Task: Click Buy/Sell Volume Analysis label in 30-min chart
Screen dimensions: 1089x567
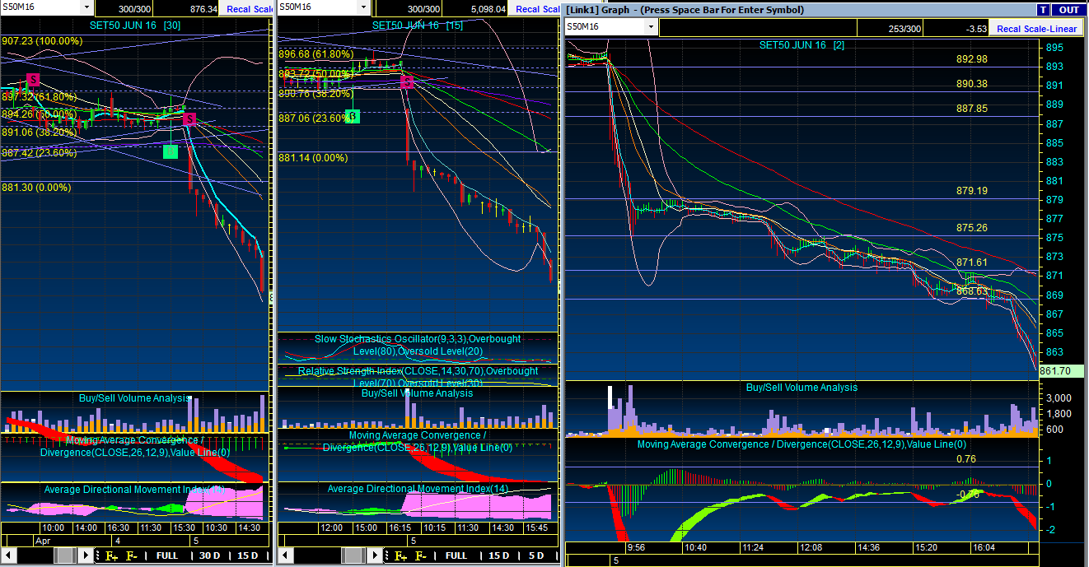Action: pos(134,398)
